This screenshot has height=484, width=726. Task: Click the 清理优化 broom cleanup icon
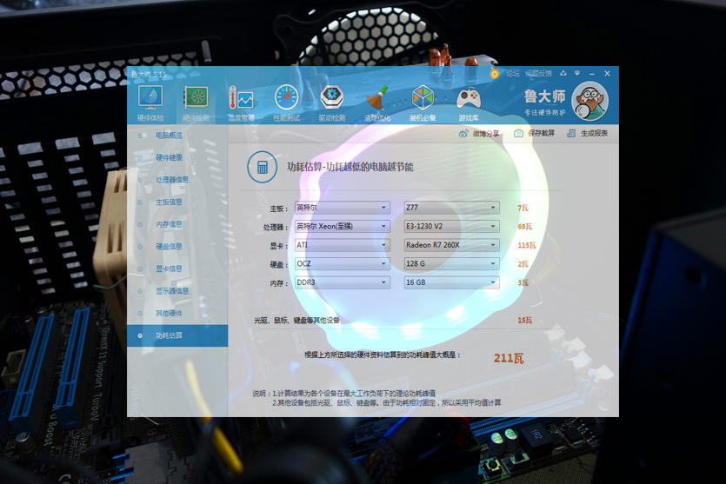click(x=377, y=98)
